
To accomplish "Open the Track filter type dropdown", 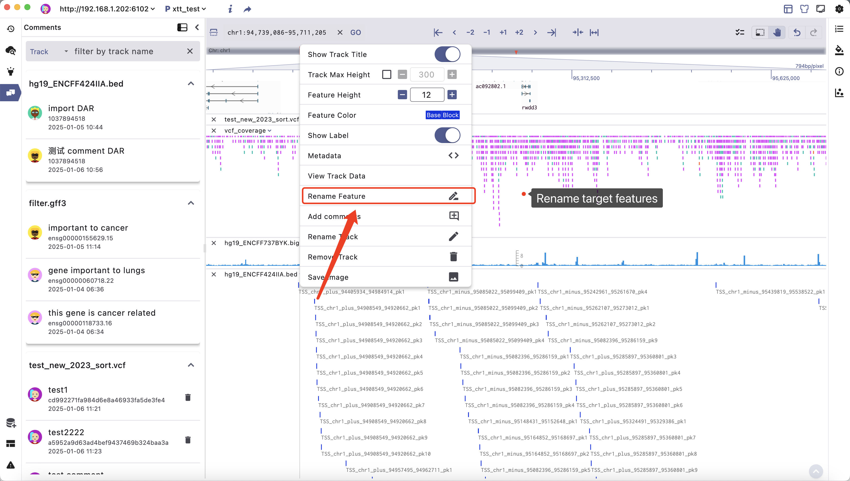I will click(x=49, y=51).
